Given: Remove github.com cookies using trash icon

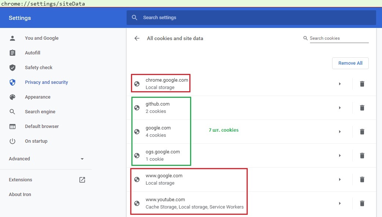Looking at the screenshot, I should click(x=362, y=108).
